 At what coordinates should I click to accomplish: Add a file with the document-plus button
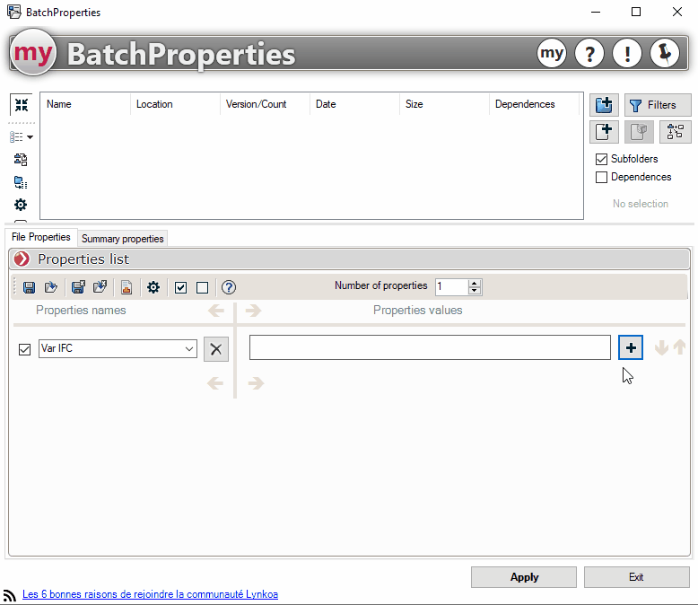pos(604,132)
